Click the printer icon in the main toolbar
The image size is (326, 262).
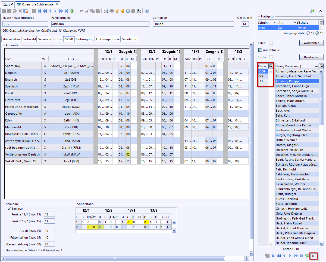pyautogui.click(x=106, y=11)
